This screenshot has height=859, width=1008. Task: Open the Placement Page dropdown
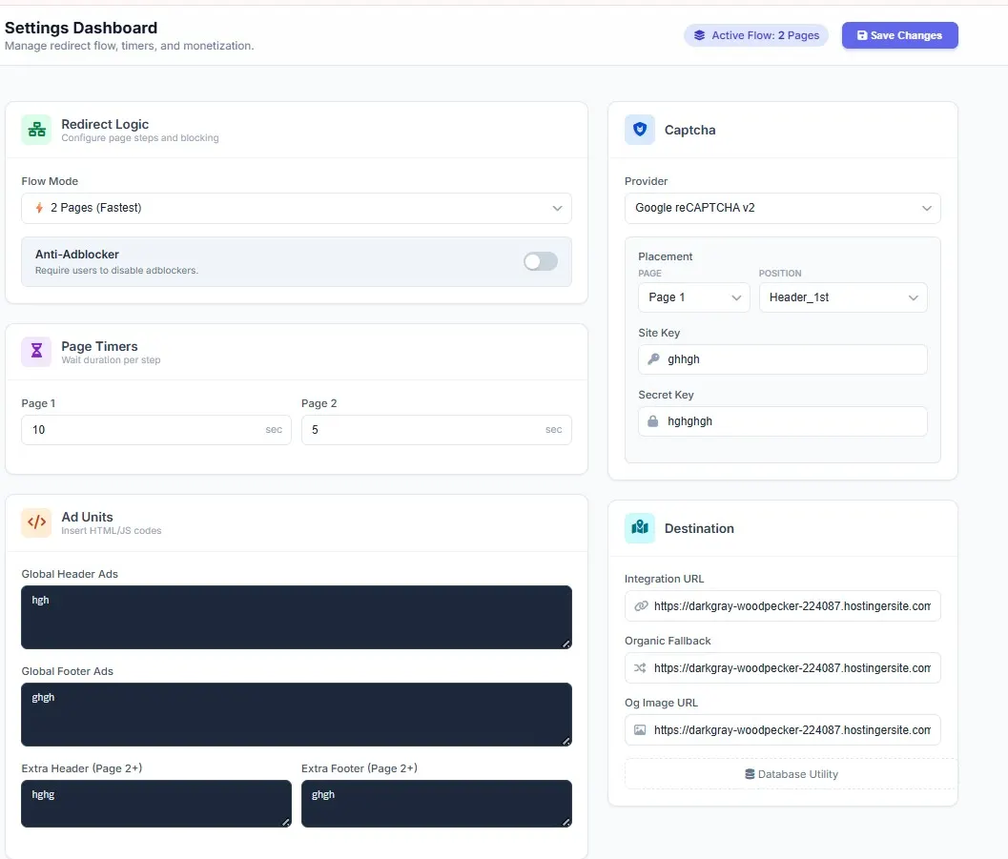[x=693, y=297]
